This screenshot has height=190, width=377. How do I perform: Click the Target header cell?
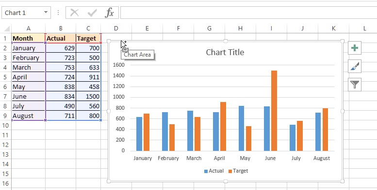tap(88, 38)
